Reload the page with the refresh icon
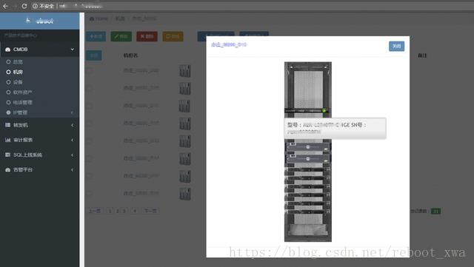Viewport: 474px width, 267px height. 24,6
